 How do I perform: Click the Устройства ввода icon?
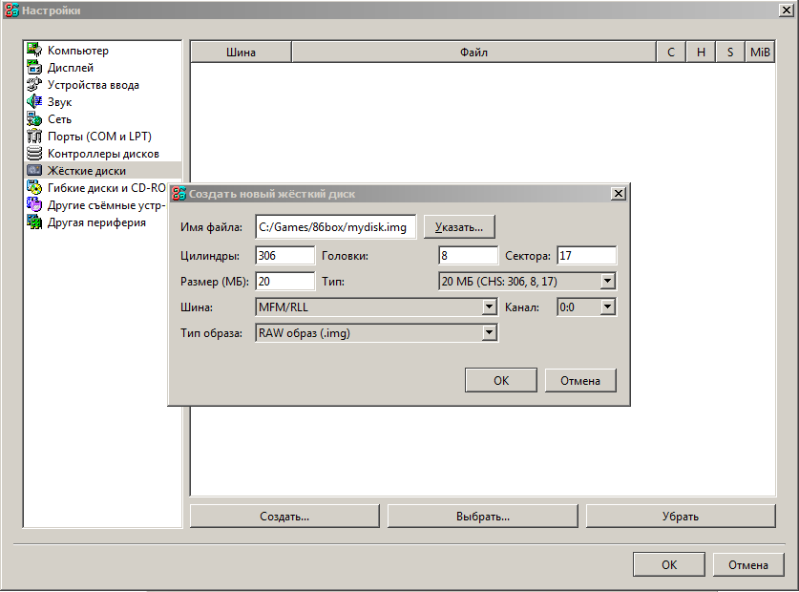(x=34, y=85)
